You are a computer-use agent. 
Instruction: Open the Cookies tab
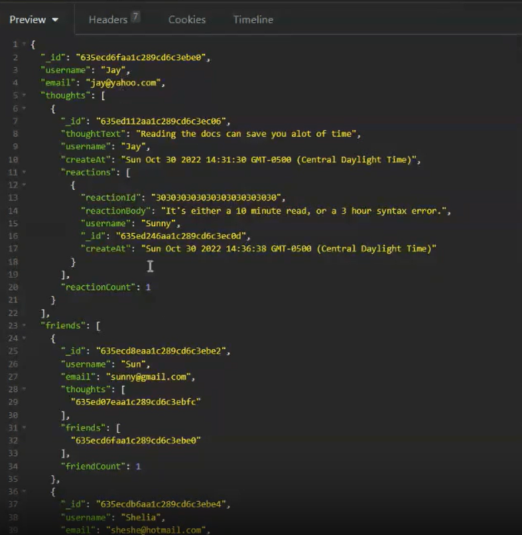coord(186,20)
